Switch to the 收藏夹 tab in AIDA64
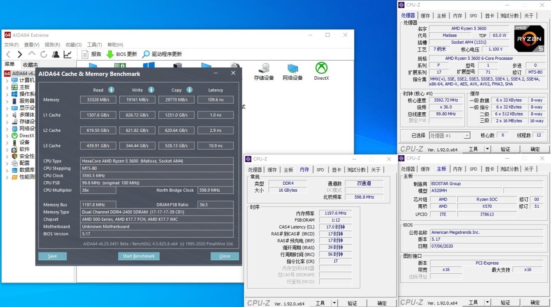 point(30,65)
